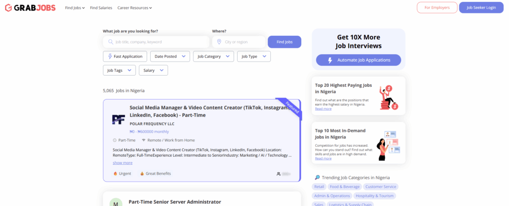Click the applicants count icon
Image resolution: width=509 pixels, height=206 pixels.
[278, 174]
